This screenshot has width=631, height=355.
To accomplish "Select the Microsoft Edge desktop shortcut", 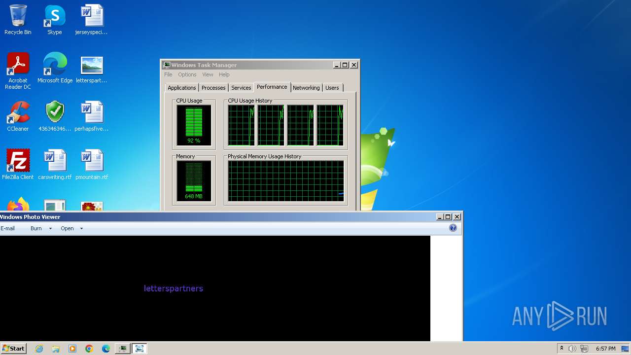I will click(x=55, y=68).
